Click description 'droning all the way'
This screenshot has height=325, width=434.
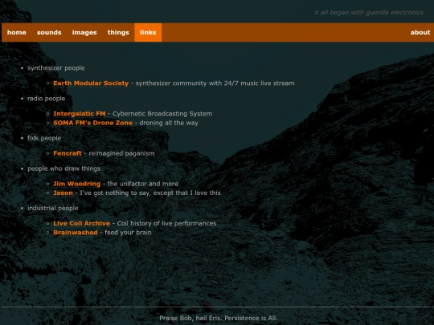tap(169, 123)
